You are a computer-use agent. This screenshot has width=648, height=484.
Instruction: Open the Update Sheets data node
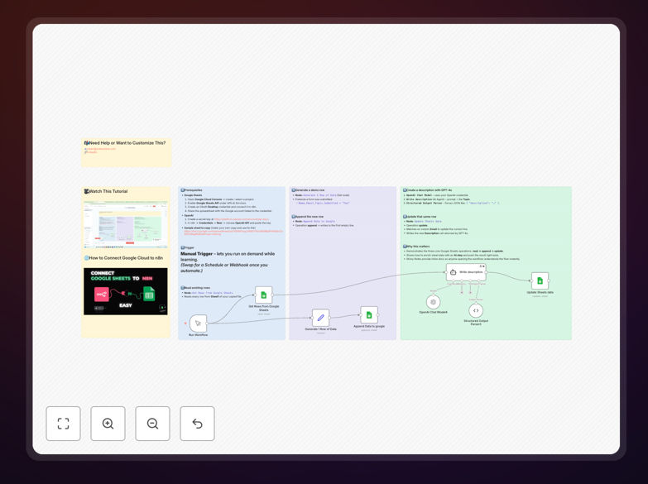540,280
